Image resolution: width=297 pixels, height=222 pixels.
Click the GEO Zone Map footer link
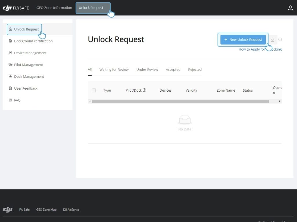[46, 210]
